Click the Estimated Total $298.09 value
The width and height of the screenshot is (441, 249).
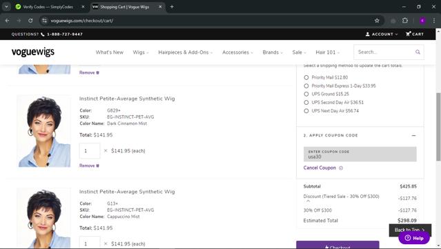point(407,221)
